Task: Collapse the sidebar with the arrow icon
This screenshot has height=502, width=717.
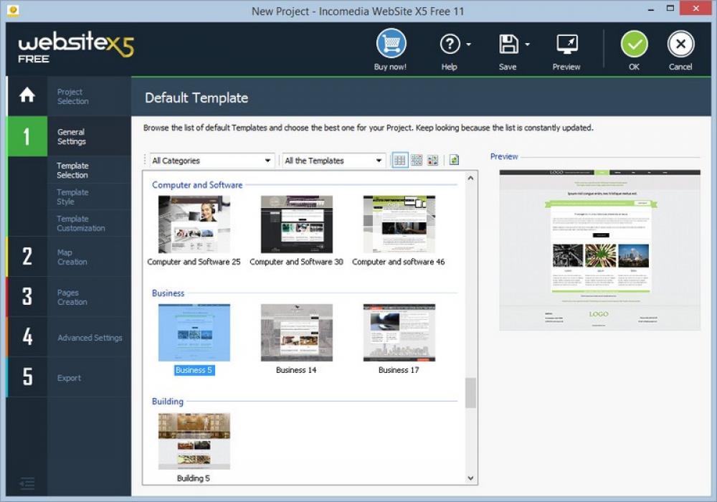Action: coord(27,483)
